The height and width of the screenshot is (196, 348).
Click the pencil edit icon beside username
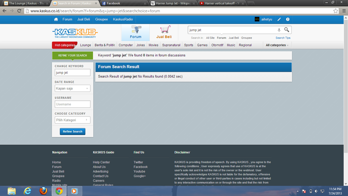point(279,19)
